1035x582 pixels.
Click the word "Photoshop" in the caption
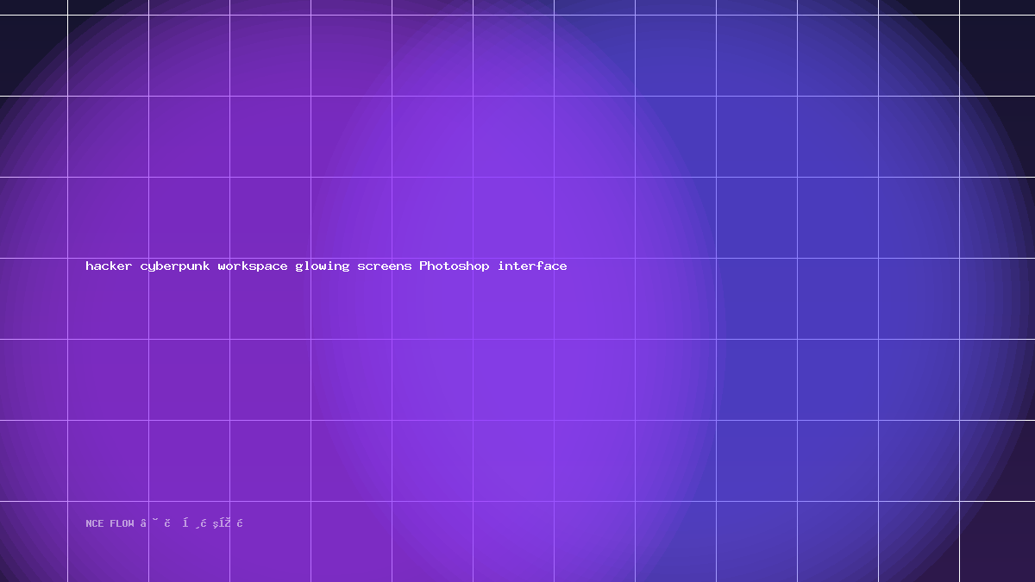pyautogui.click(x=455, y=266)
